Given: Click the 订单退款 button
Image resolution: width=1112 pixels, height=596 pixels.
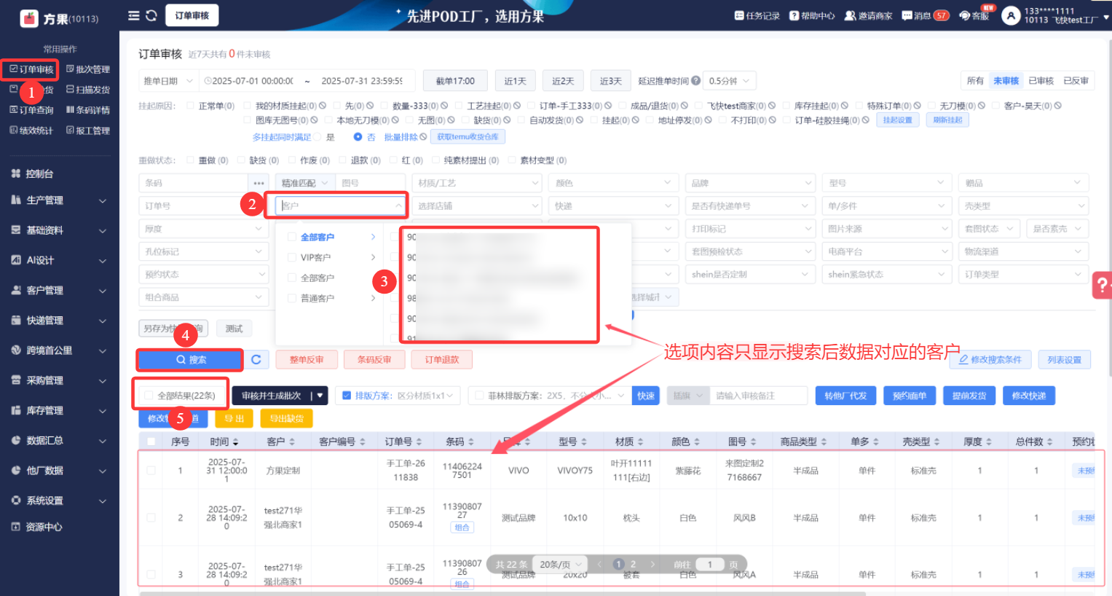Looking at the screenshot, I should click(x=441, y=359).
